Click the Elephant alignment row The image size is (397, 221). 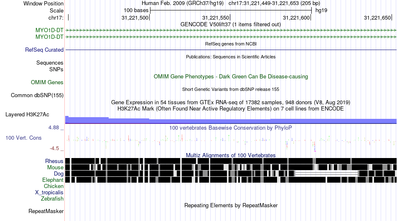231,180
